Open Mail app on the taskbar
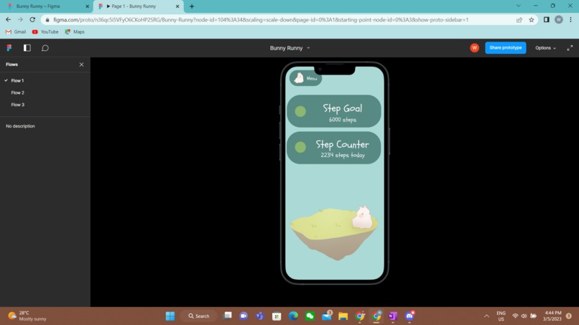 (x=327, y=316)
